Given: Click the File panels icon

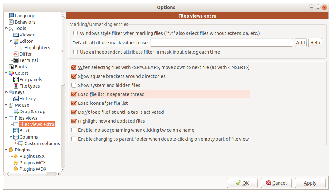Looking at the screenshot, I should tap(17, 79).
